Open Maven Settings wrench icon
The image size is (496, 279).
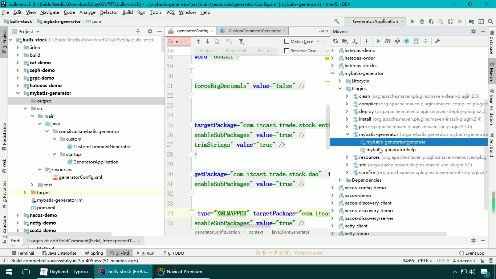[x=438, y=41]
